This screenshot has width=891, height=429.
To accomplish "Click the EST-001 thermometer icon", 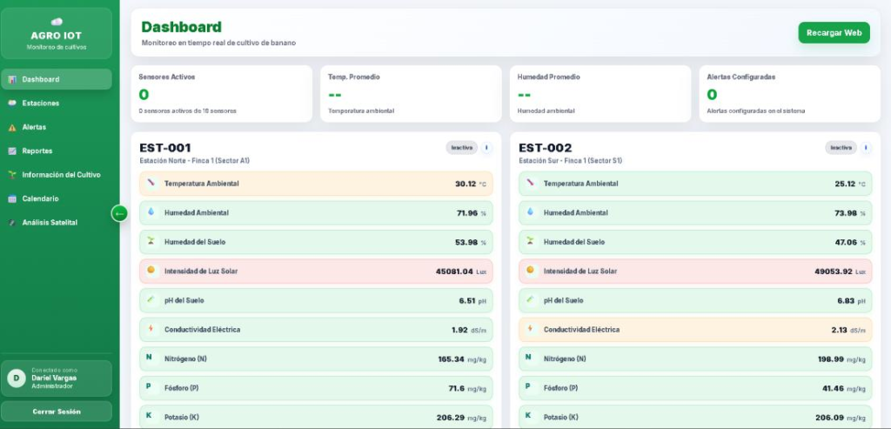I will pos(151,183).
